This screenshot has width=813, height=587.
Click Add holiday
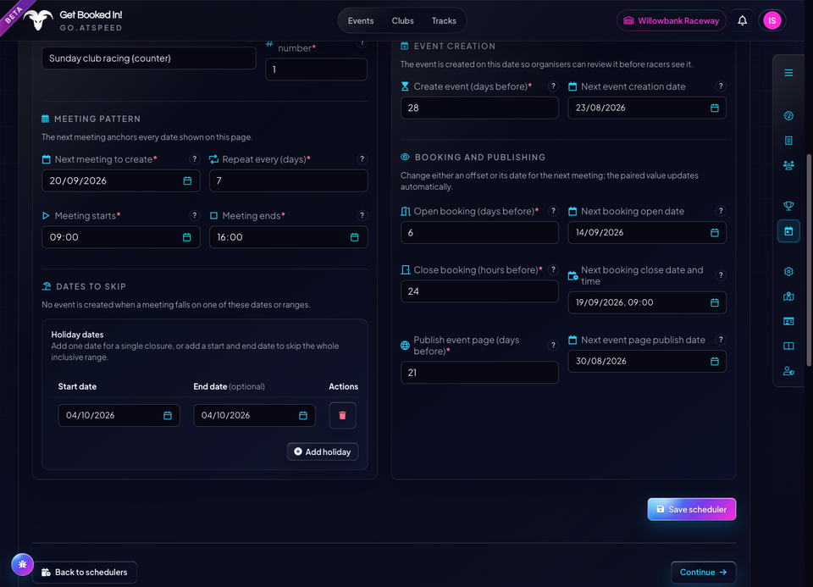click(x=323, y=451)
